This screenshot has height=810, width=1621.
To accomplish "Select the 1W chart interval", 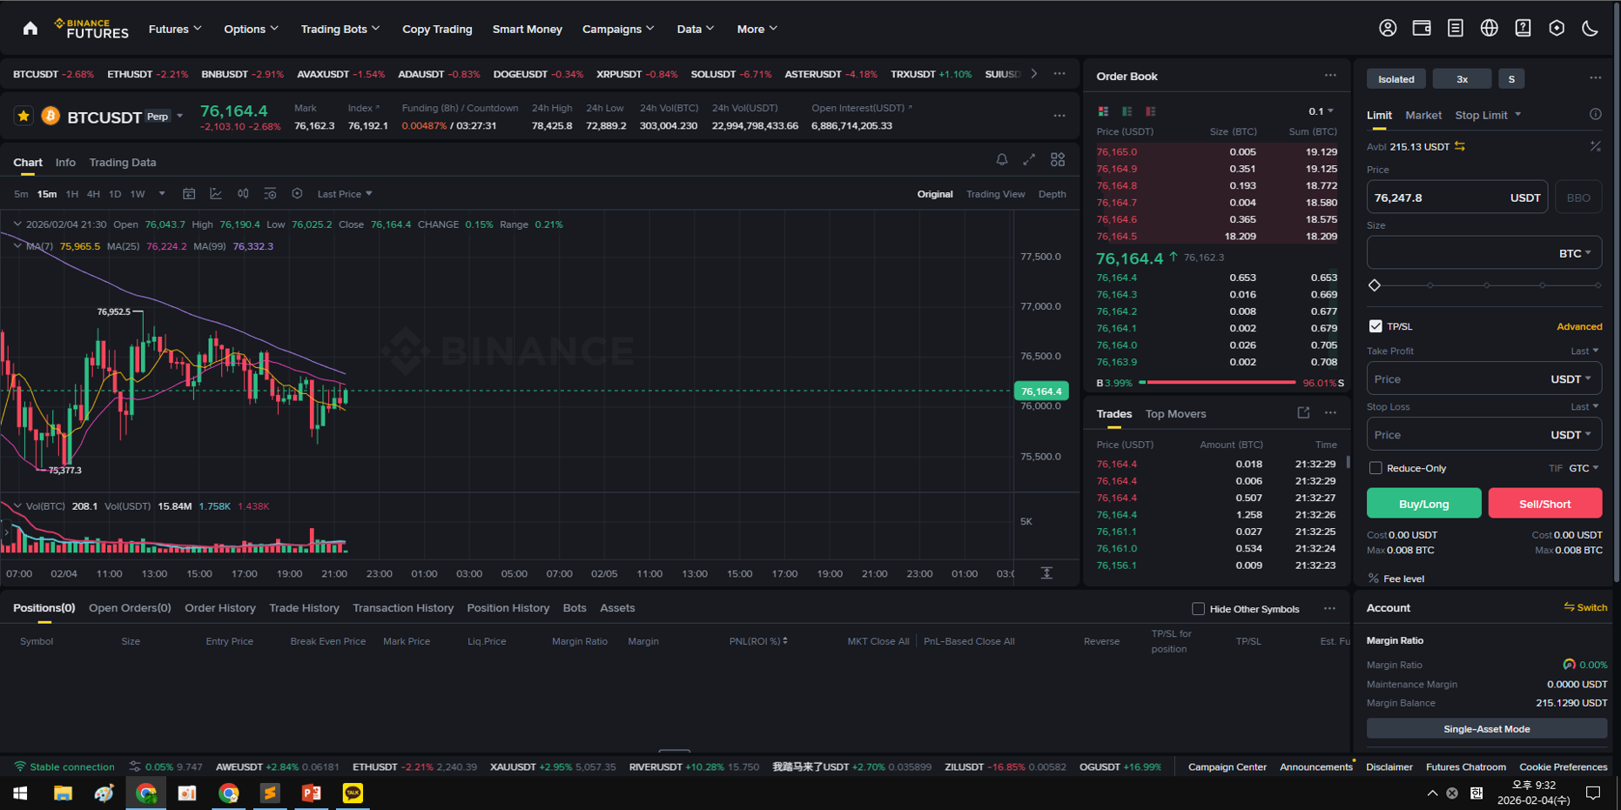I will [138, 194].
